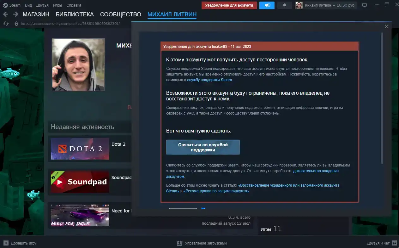This screenshot has height=248, width=399.
Task: Click the friends chat icon
Action: 394,243
